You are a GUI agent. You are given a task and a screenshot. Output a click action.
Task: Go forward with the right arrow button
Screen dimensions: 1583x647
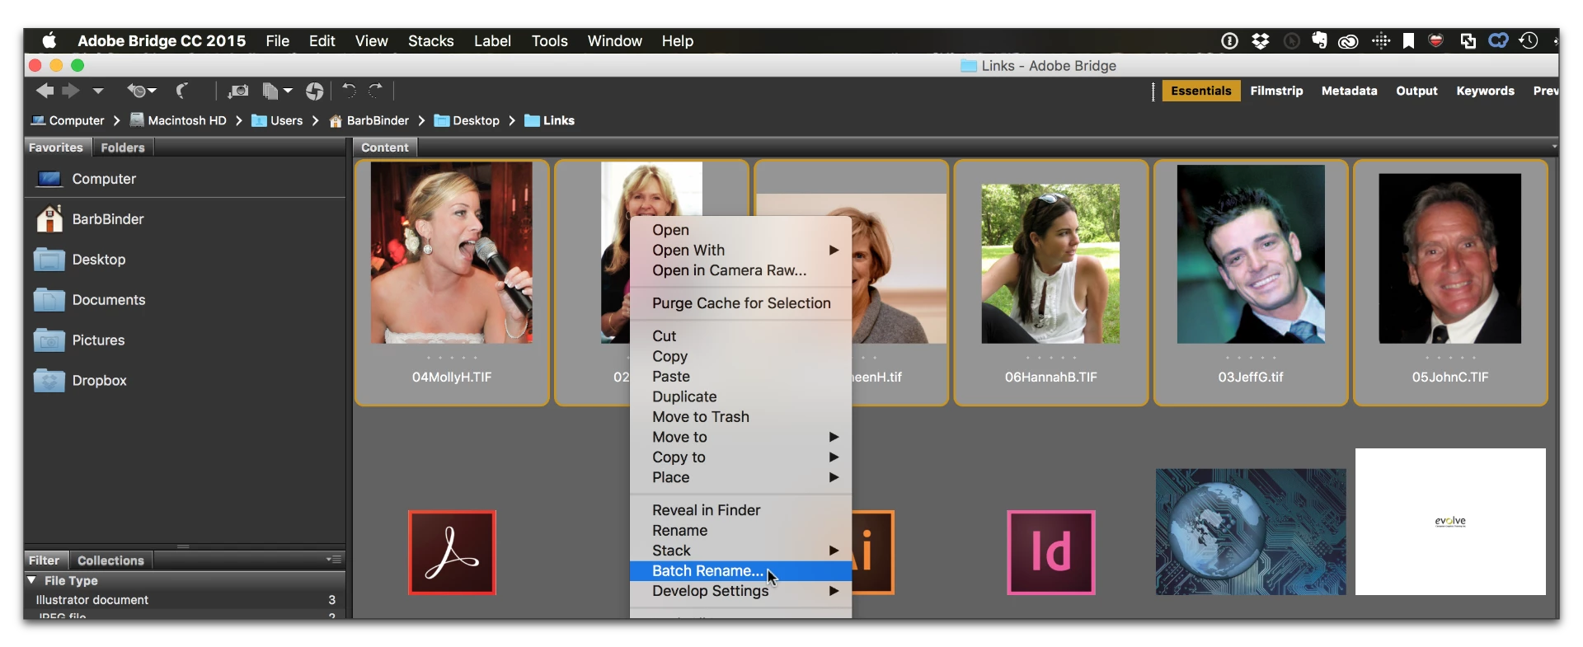coord(72,91)
